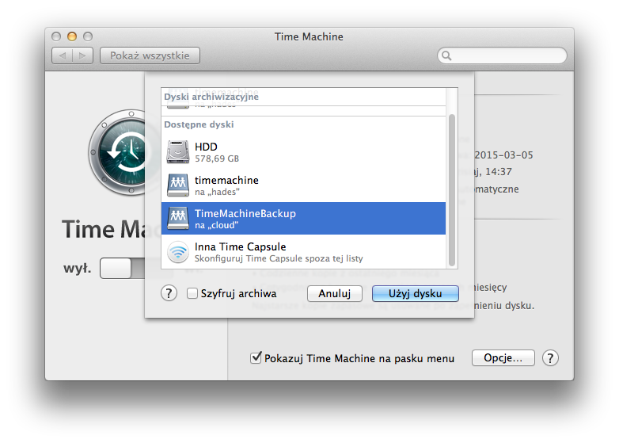Viewport: 619px width, 443px height.
Task: Toggle the Time Machine wył. switch
Action: pos(123,269)
